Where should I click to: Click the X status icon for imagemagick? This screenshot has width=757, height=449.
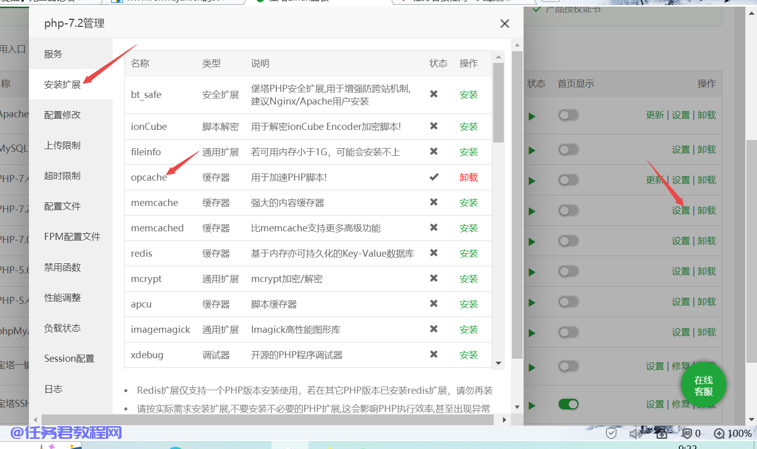[434, 329]
